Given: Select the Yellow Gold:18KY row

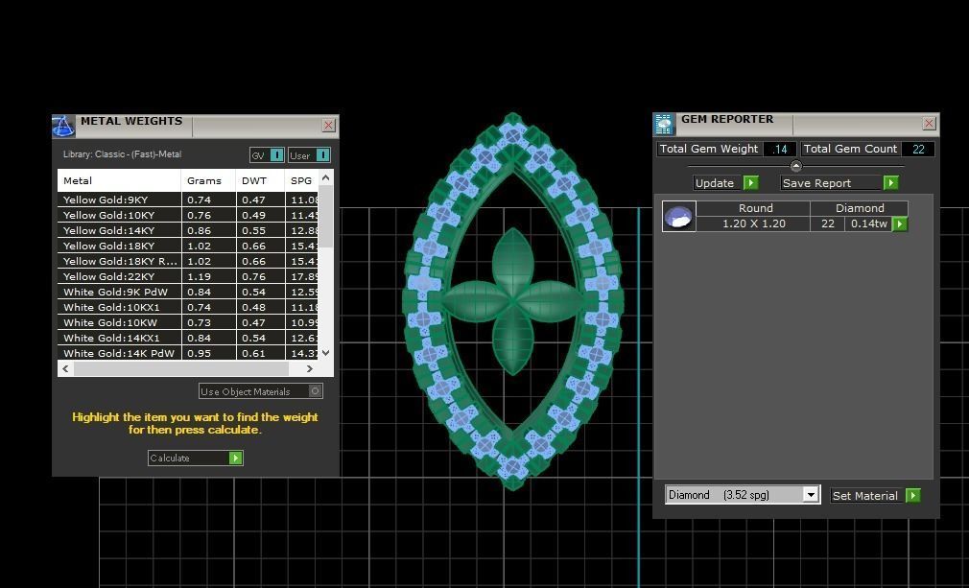Looking at the screenshot, I should [188, 246].
